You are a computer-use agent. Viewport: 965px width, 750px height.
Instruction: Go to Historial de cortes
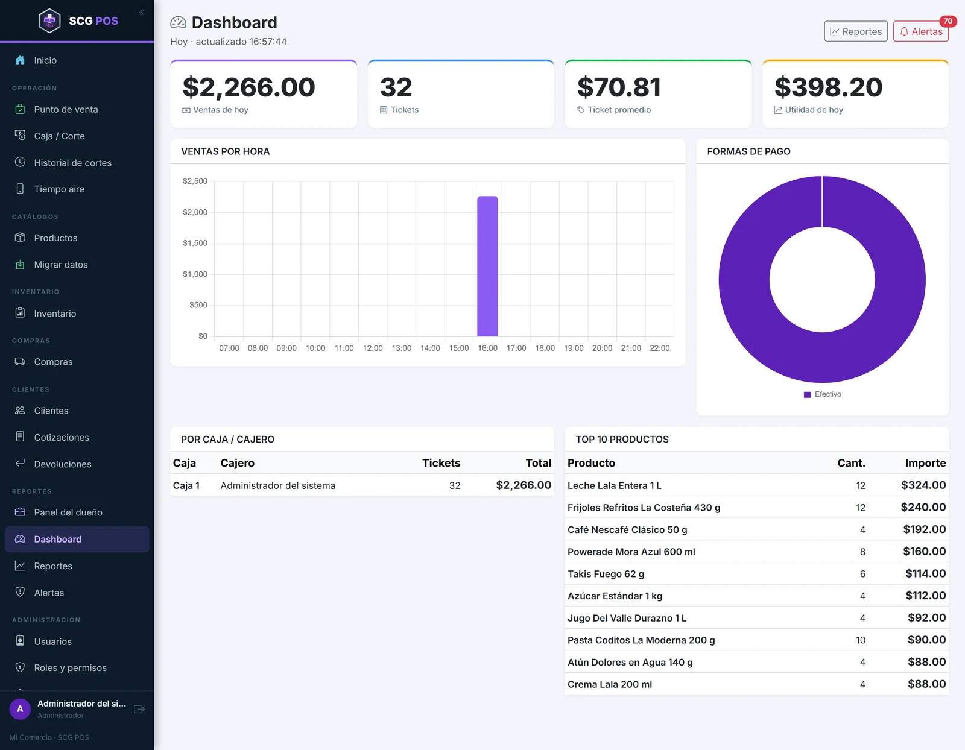click(77, 163)
